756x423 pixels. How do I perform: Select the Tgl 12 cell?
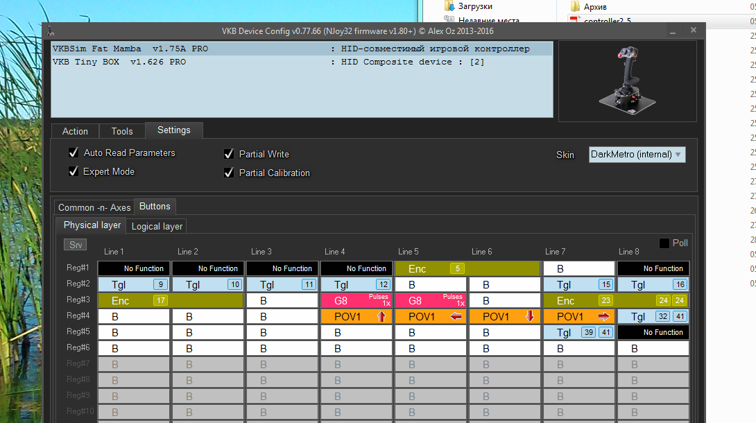(356, 284)
